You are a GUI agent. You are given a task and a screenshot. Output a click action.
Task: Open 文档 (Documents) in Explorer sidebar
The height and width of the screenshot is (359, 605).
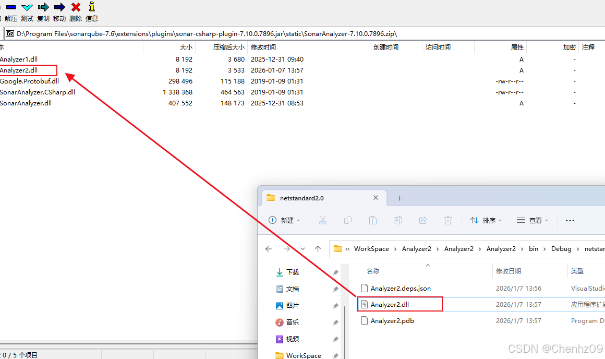287,289
